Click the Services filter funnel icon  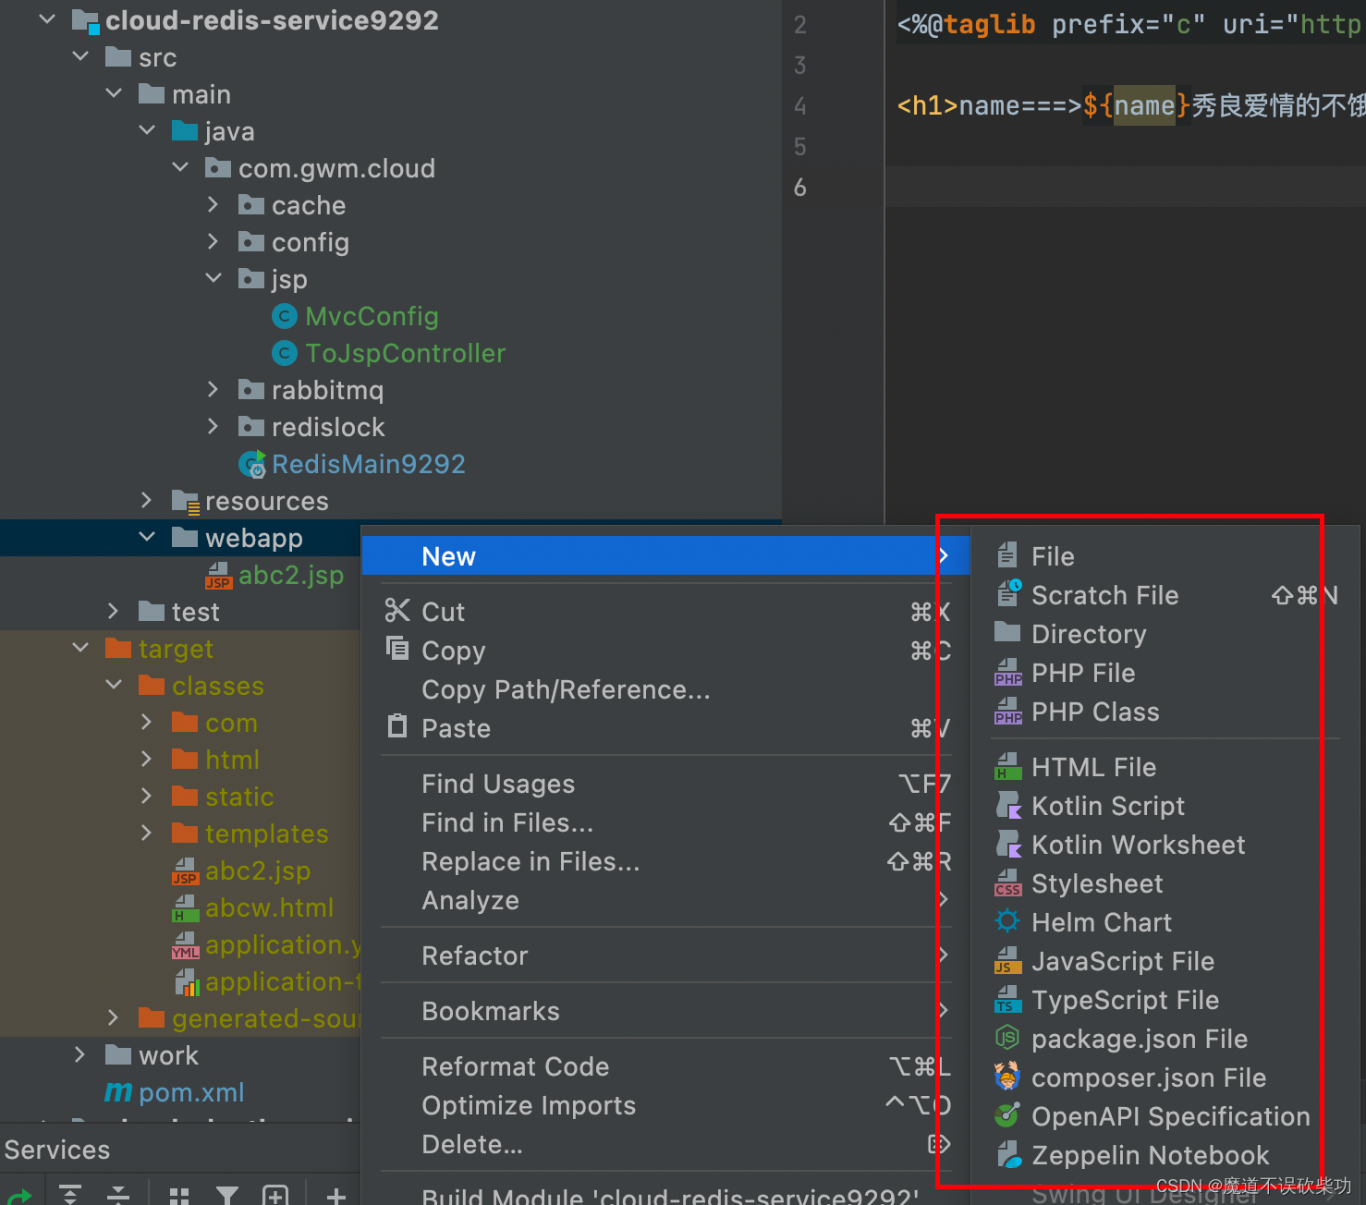[227, 1195]
